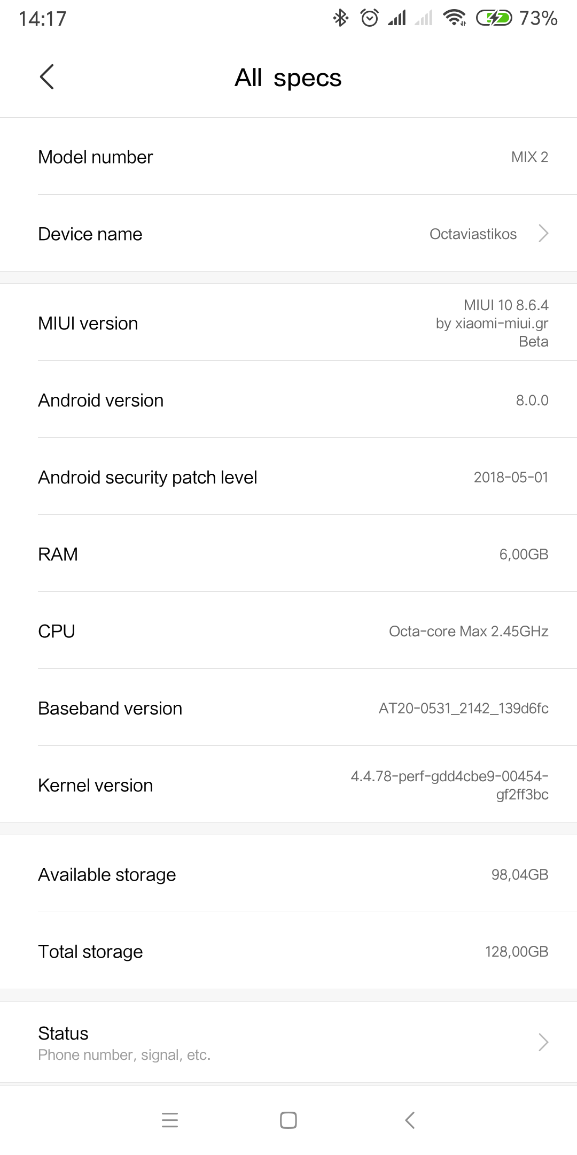Screen dimensions: 577x1155
Task: Expand Status section chevron
Action: 543,1042
